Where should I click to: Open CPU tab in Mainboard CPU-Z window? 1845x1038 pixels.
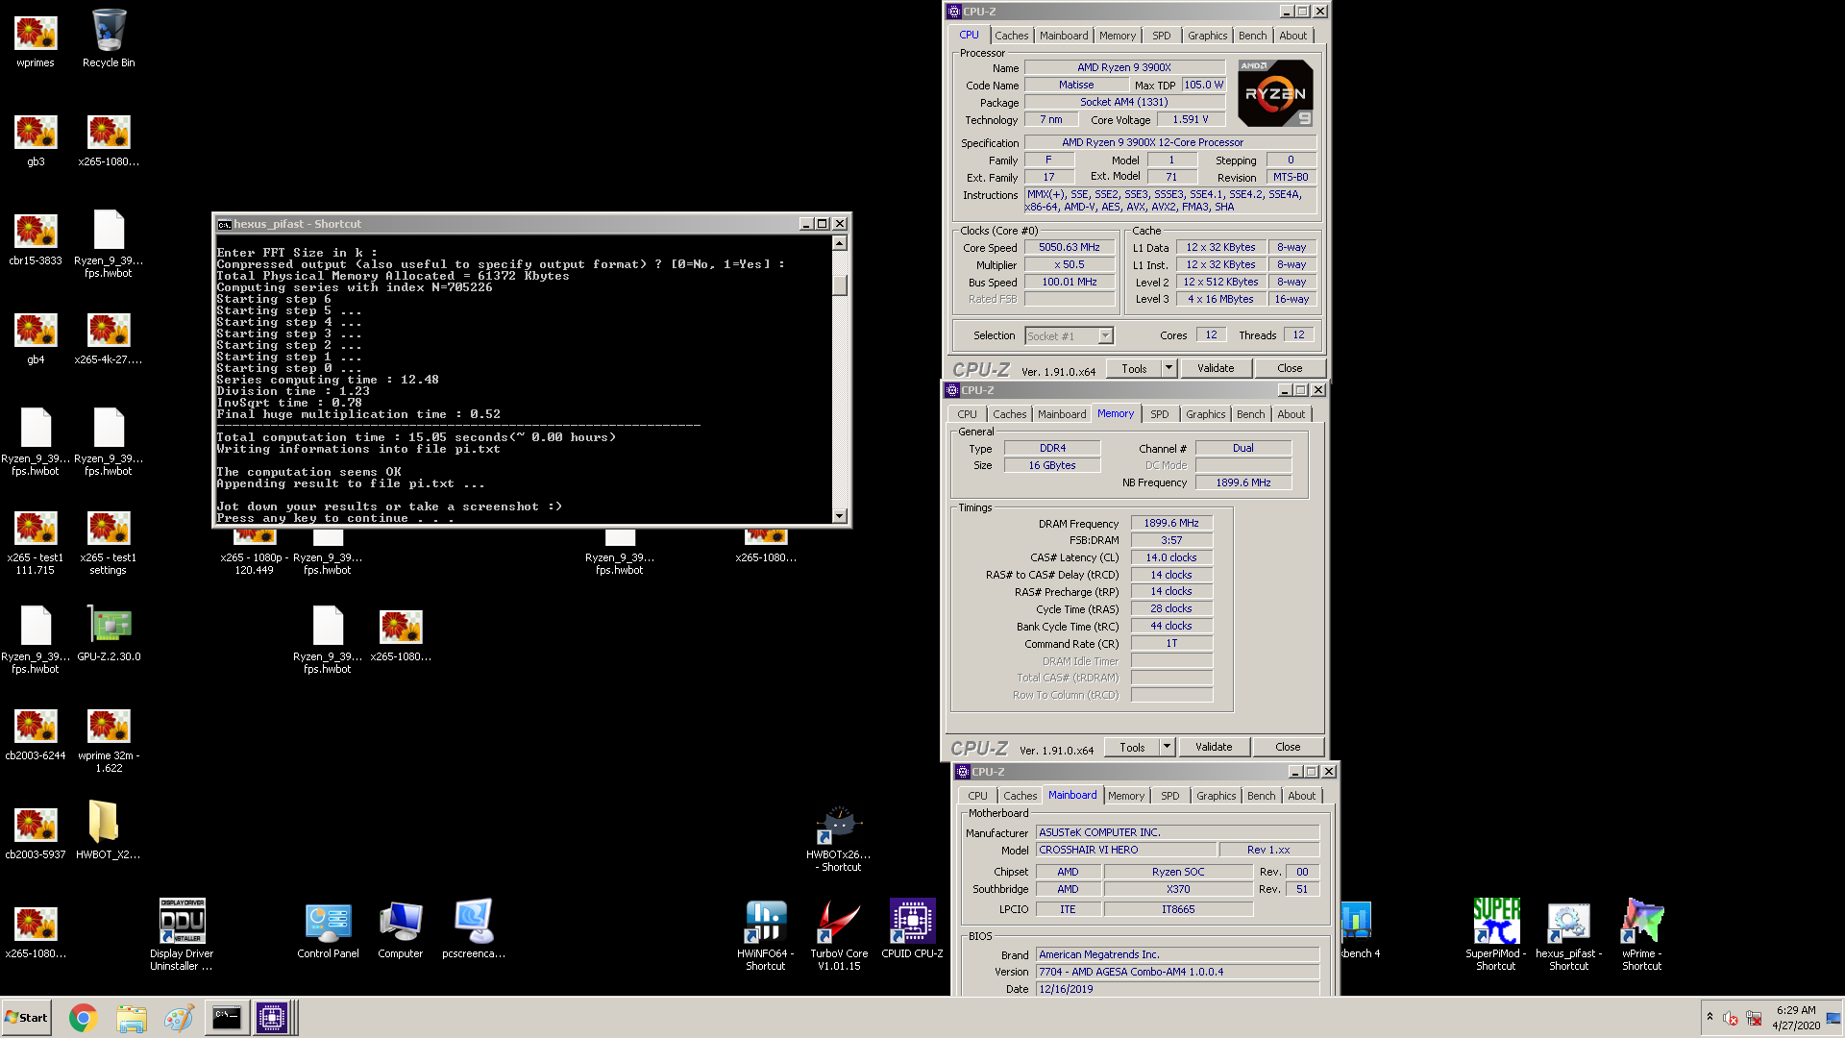point(977,796)
